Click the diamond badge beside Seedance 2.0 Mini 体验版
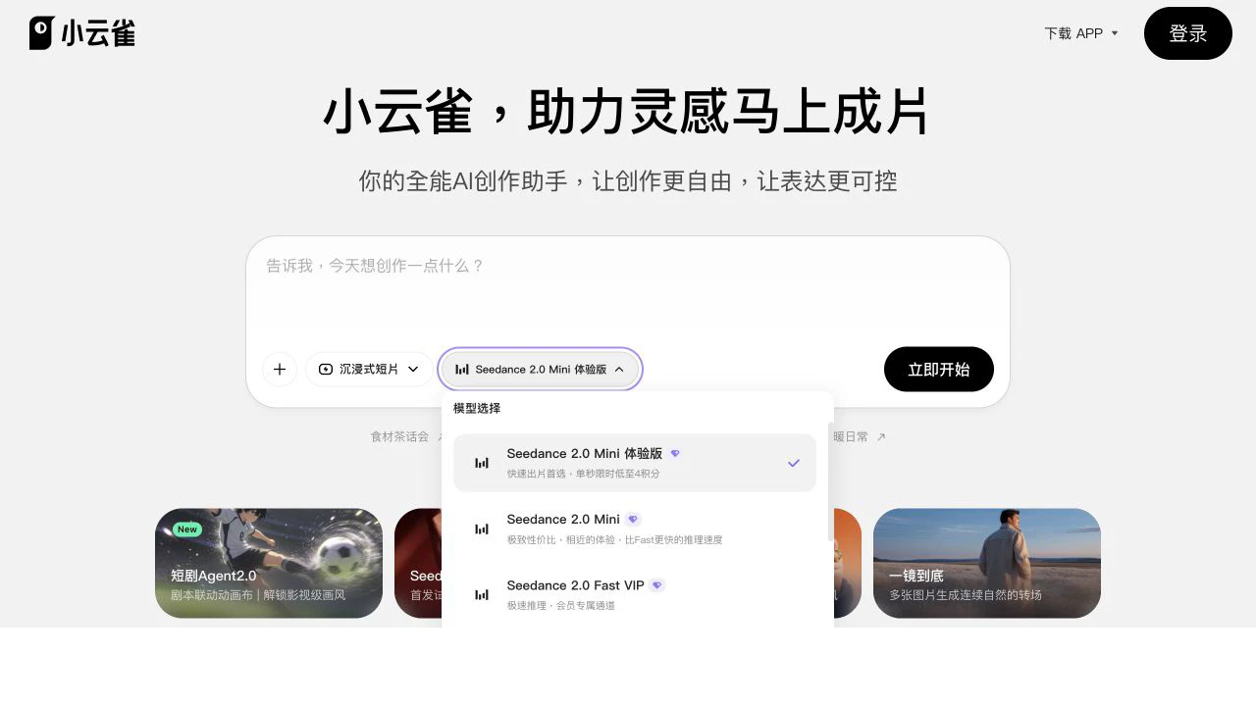This screenshot has height=706, width=1256. 675,454
